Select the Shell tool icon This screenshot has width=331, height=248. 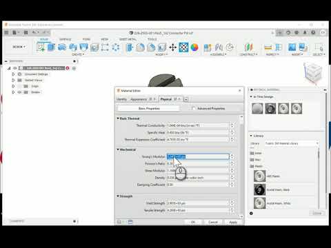162,48
